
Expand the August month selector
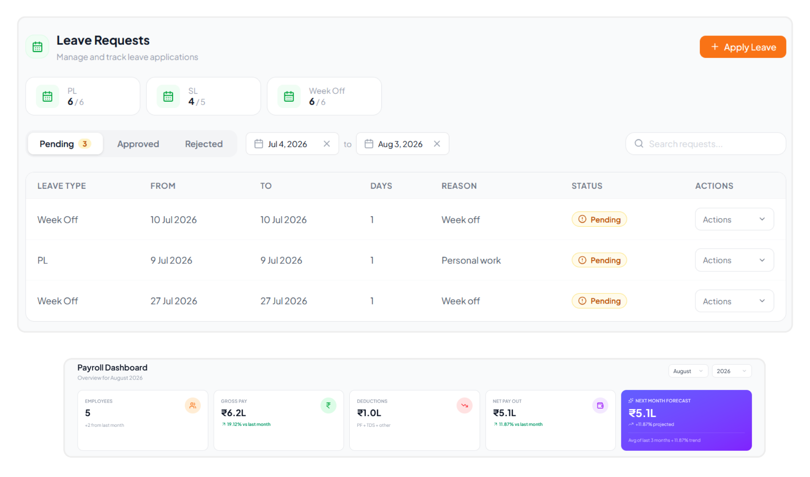tap(688, 371)
